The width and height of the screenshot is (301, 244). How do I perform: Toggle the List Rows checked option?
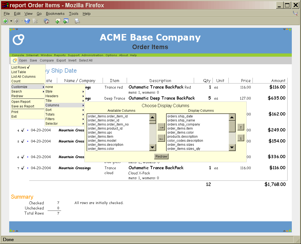tap(21, 67)
